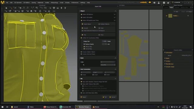
Task: Expand the Select All Patterns list chevron
Action: coord(115,14)
